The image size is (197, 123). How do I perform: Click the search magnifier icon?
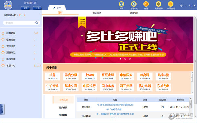coord(37,23)
